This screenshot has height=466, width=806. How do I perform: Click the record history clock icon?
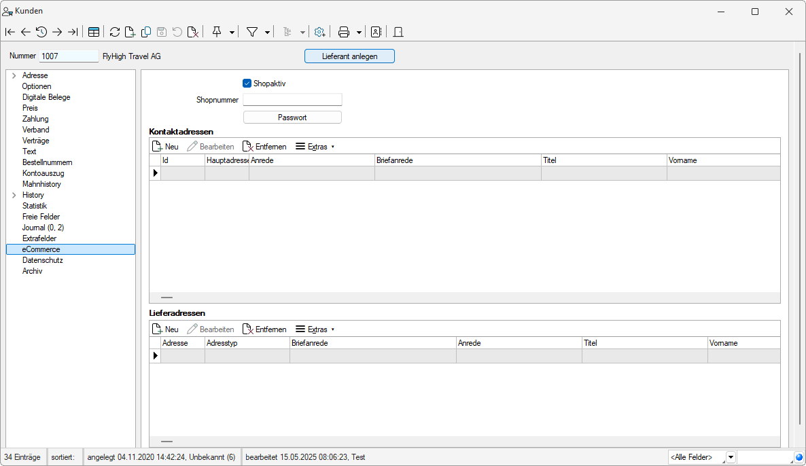click(41, 32)
